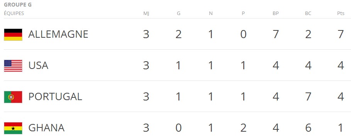This screenshot has width=351, height=139.
Task: Open the USA team link
Action: pyautogui.click(x=38, y=65)
